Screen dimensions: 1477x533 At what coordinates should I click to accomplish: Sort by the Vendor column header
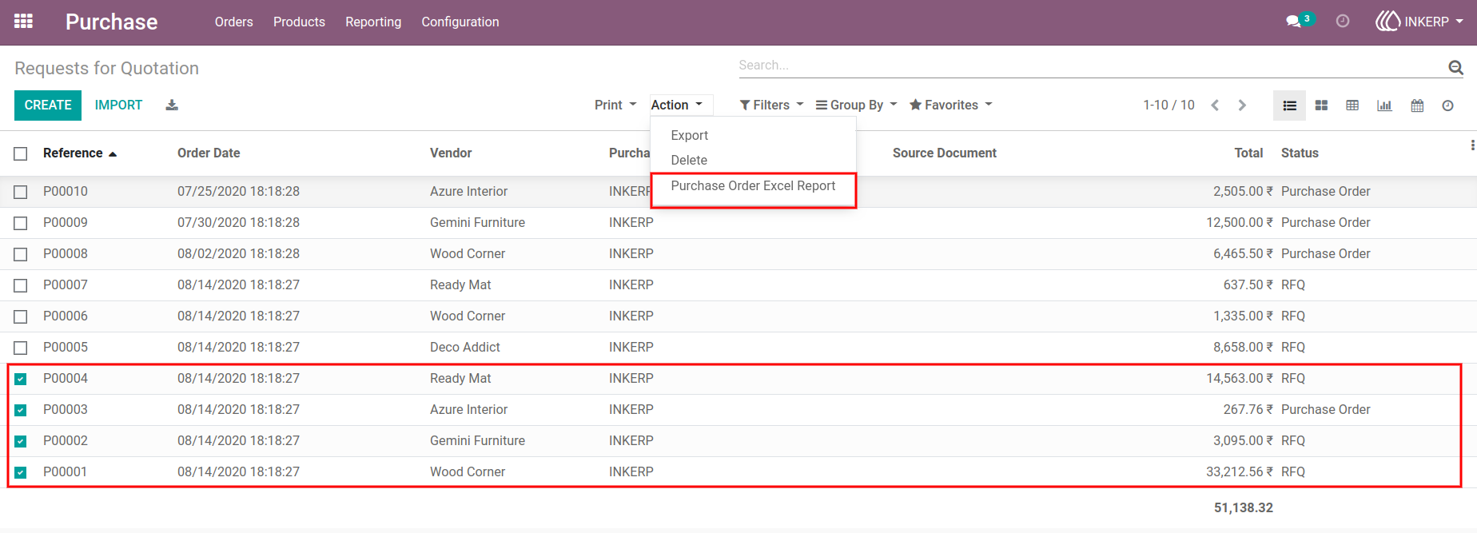coord(451,153)
